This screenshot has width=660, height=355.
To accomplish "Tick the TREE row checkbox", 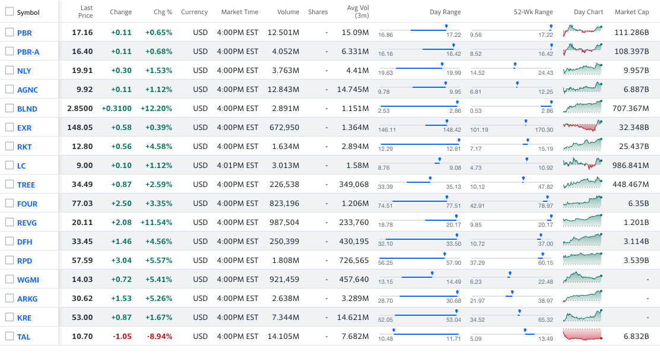I will pos(9,184).
